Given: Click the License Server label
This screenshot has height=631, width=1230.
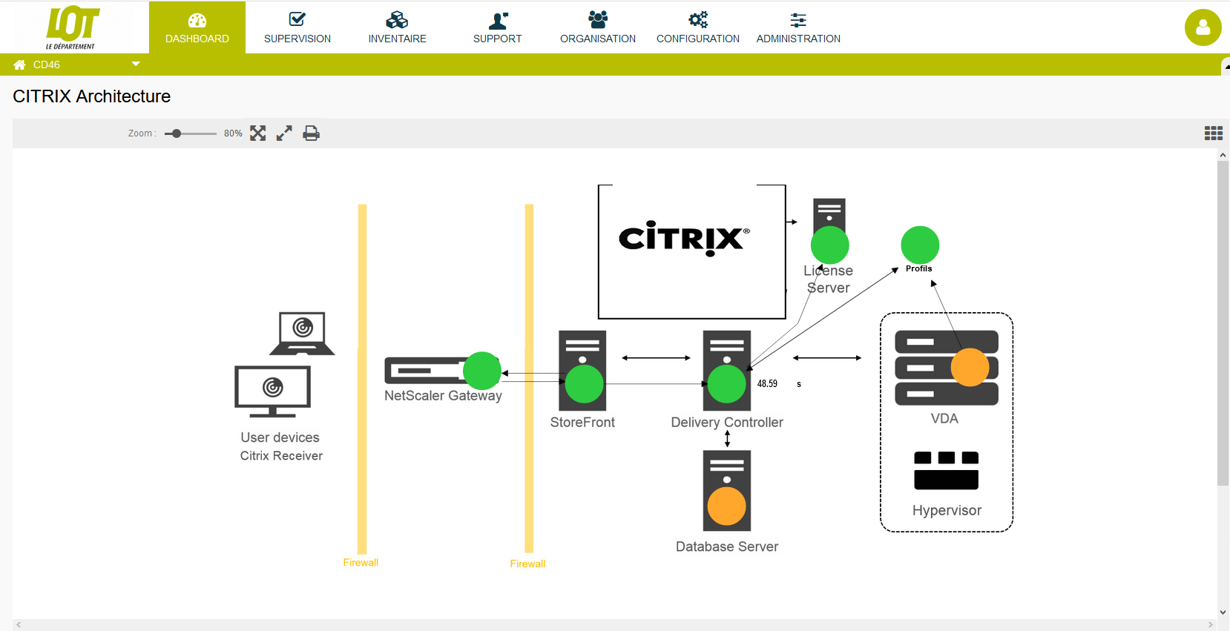Looking at the screenshot, I should [x=829, y=279].
